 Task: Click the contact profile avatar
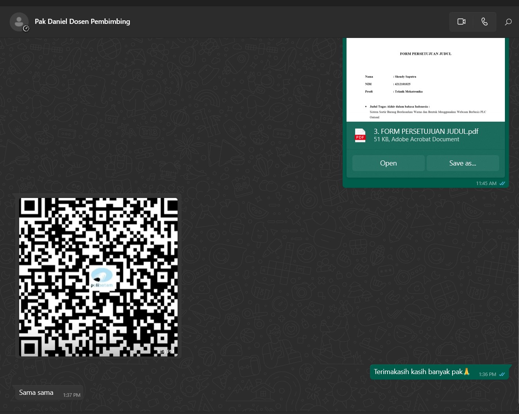click(x=19, y=22)
